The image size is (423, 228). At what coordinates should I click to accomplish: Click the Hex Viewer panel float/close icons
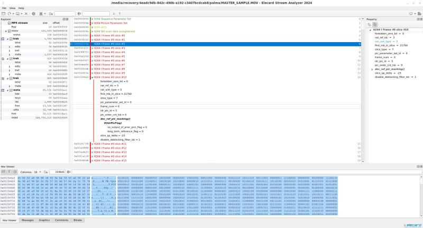click(x=420, y=166)
